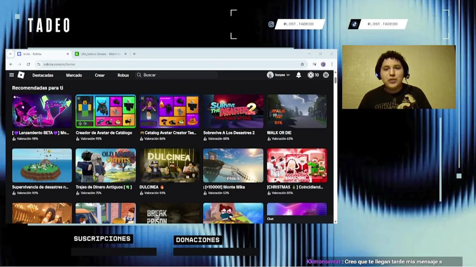The width and height of the screenshot is (476, 267).
Task: Click '[+10000!] Monte Mika' title
Action: click(x=224, y=187)
